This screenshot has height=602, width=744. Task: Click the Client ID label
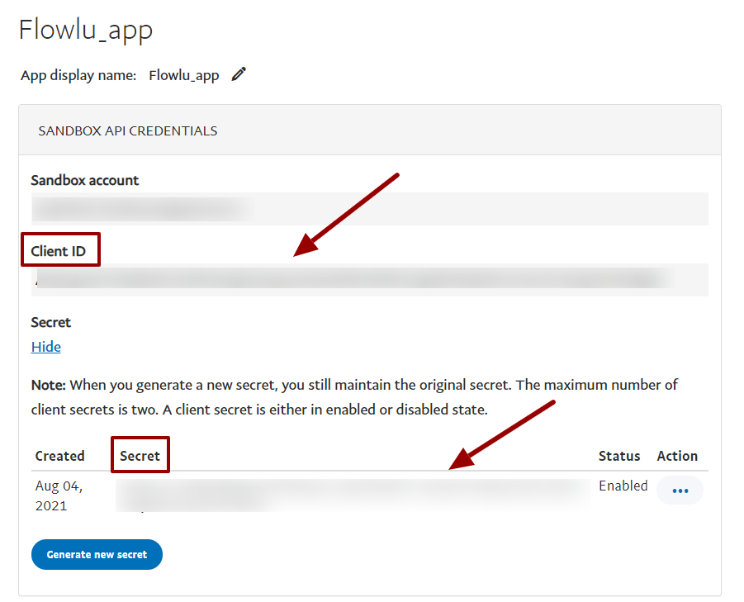tap(59, 251)
